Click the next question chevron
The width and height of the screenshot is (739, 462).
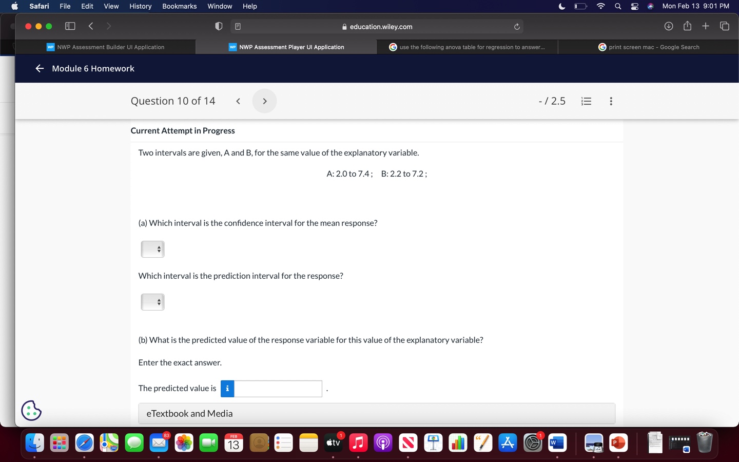click(x=264, y=101)
